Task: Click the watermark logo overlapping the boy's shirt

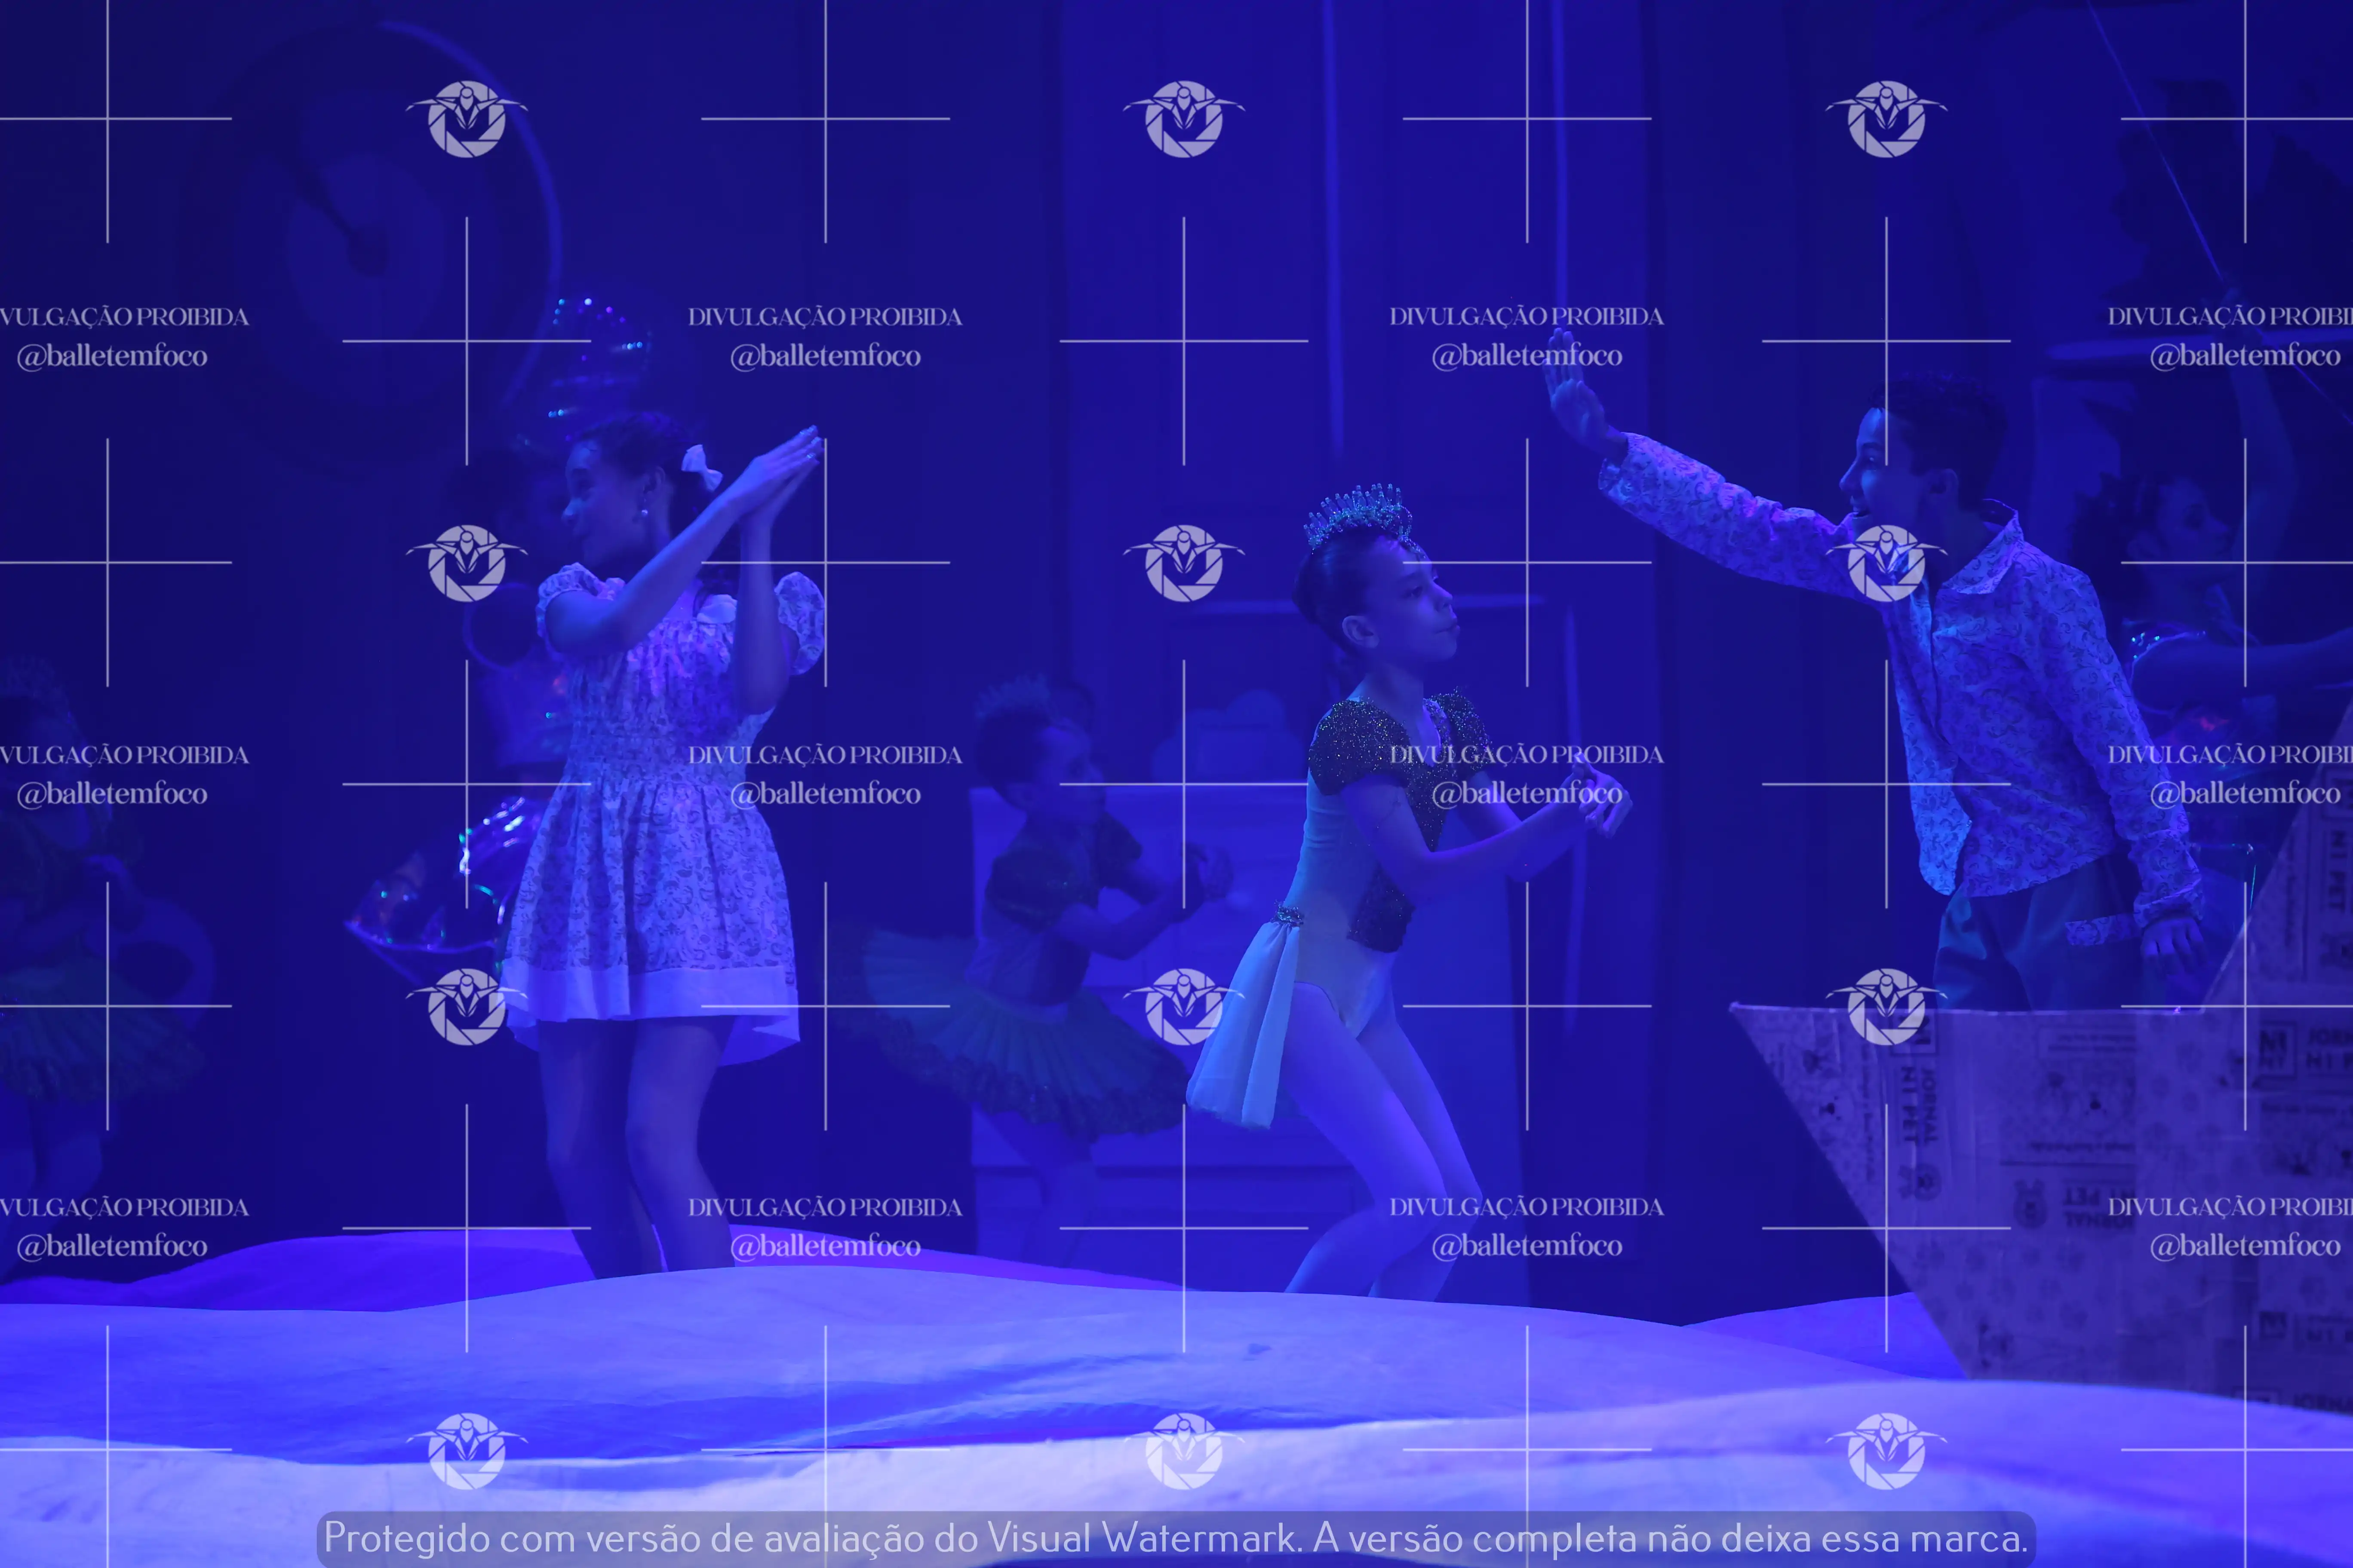Action: (x=1886, y=563)
